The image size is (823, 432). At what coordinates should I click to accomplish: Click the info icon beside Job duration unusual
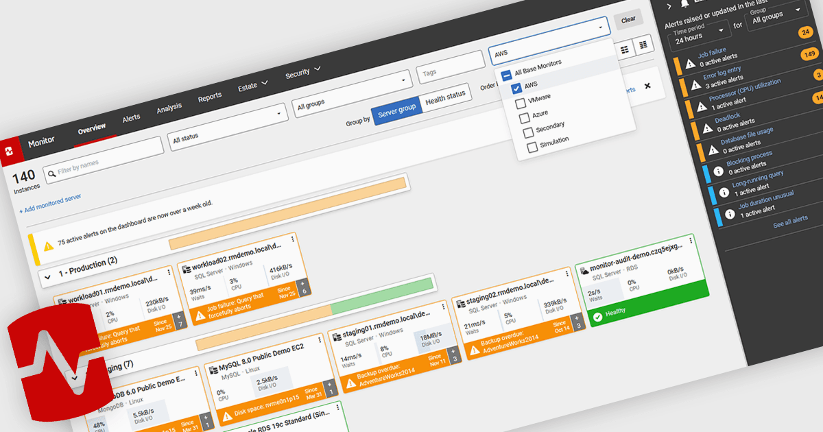click(x=730, y=214)
